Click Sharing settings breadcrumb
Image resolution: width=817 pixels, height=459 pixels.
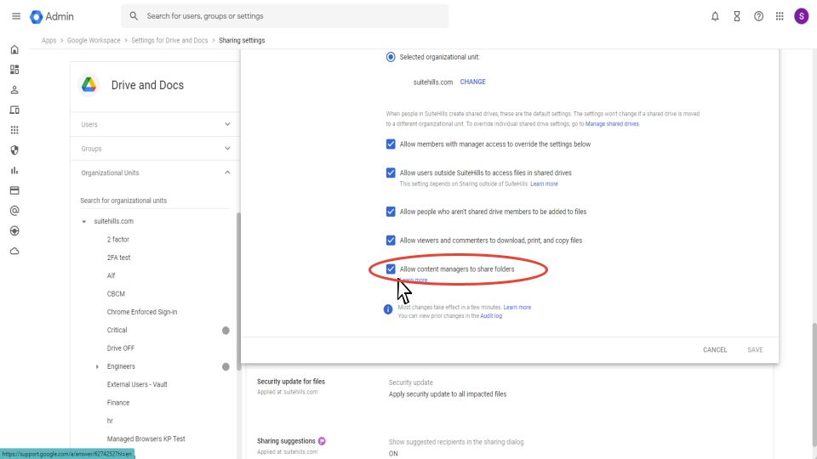click(x=242, y=41)
